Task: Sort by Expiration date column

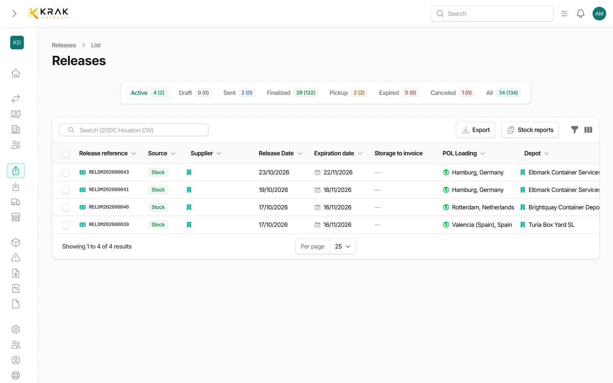Action: pyautogui.click(x=338, y=153)
